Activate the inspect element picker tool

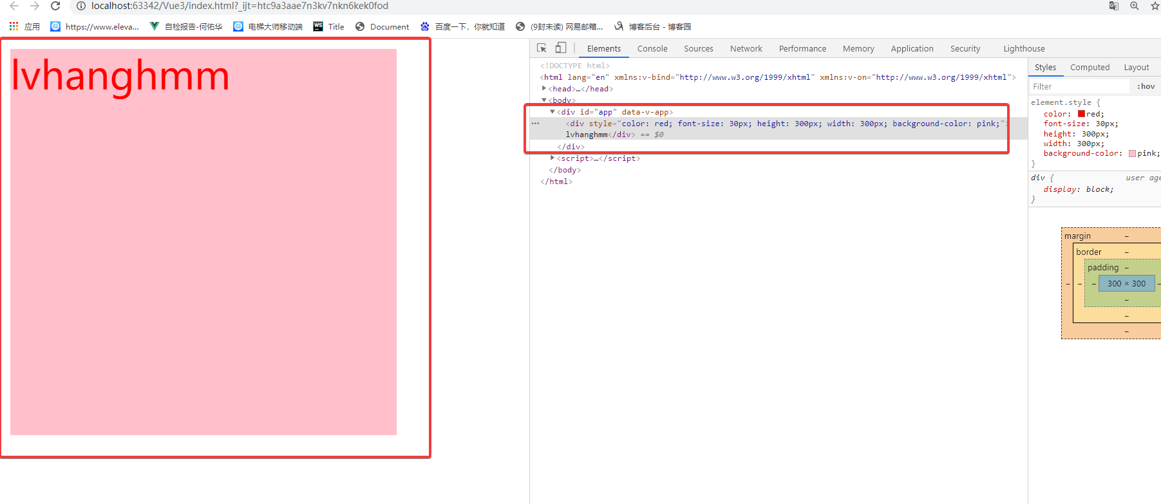(542, 48)
